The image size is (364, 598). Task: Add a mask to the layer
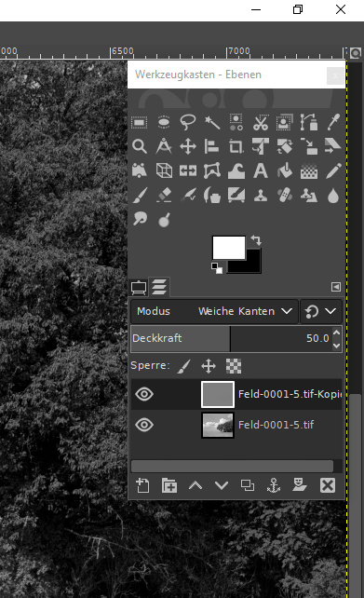click(x=300, y=485)
